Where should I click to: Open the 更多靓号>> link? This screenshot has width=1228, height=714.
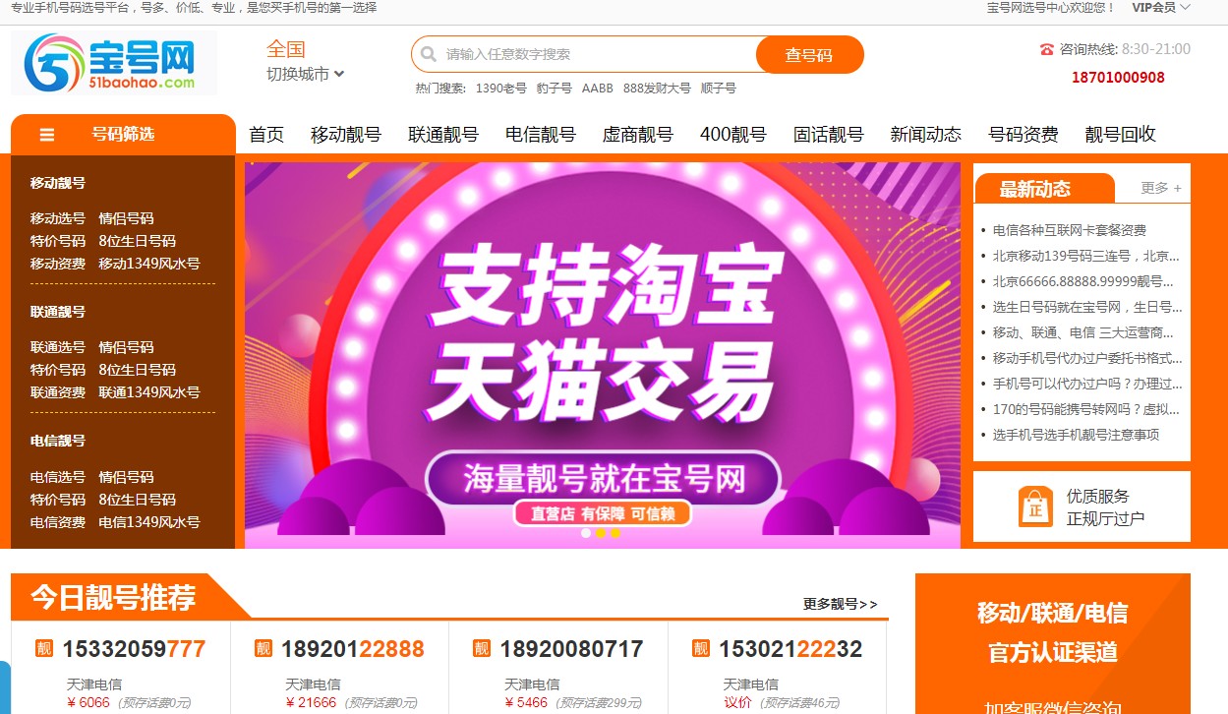pos(841,604)
